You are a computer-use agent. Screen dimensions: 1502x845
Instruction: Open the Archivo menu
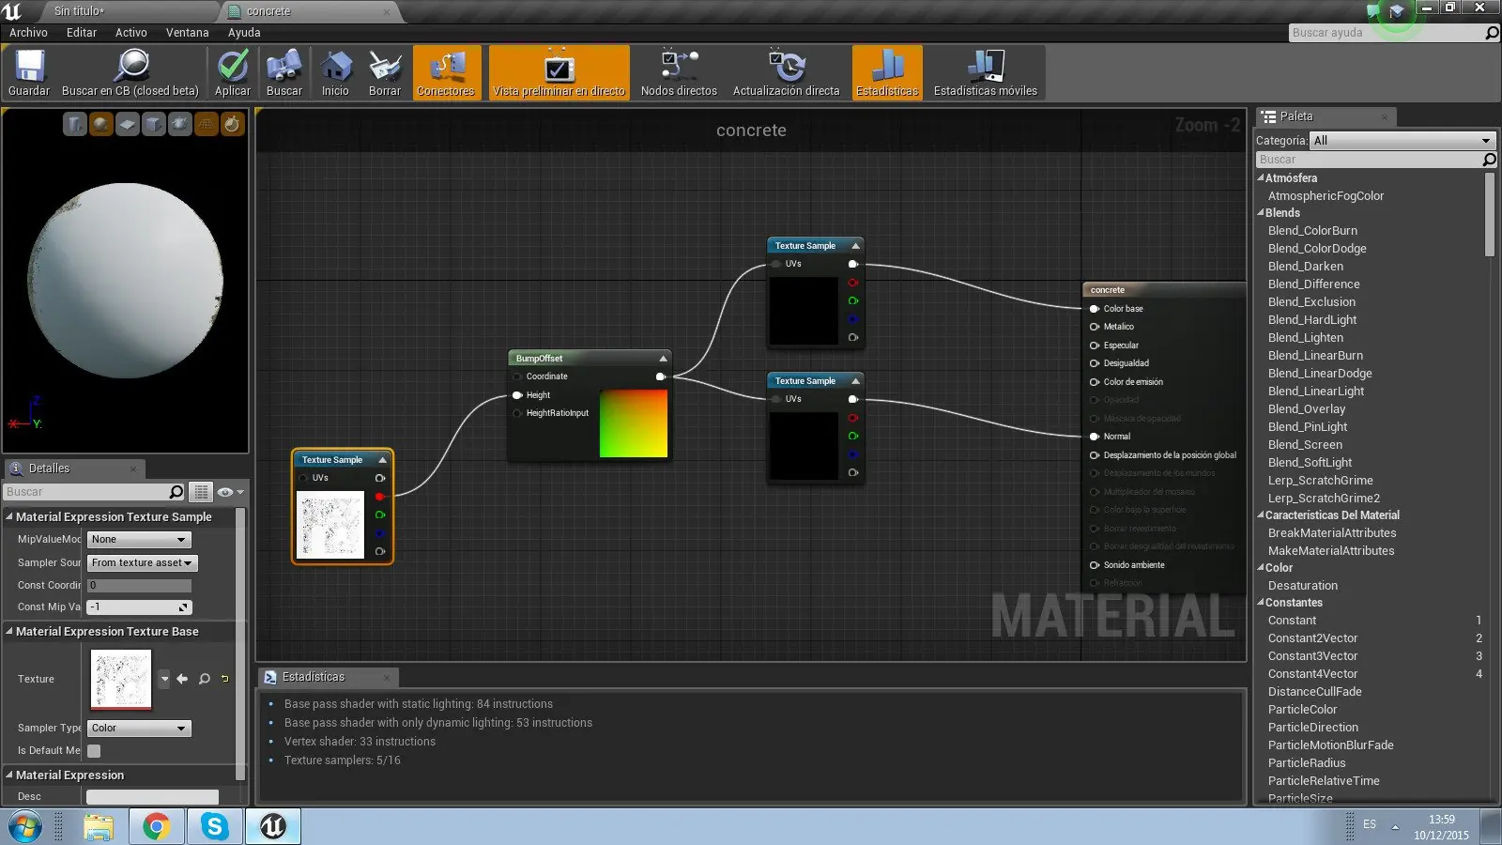pos(28,32)
